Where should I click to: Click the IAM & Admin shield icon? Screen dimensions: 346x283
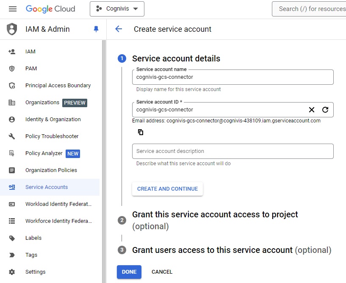point(12,29)
